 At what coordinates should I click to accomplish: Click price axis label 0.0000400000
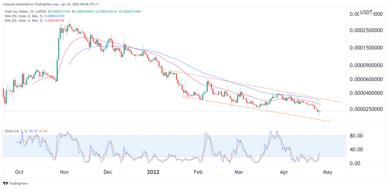pos(367,93)
